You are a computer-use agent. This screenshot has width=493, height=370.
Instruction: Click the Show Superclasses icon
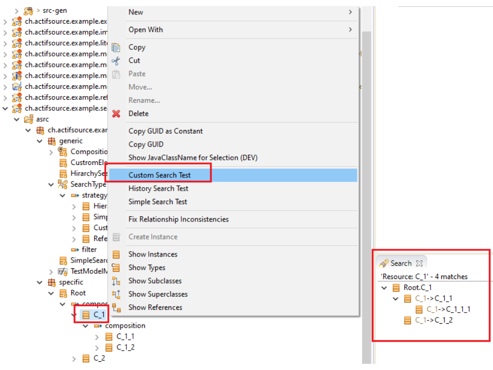click(116, 294)
